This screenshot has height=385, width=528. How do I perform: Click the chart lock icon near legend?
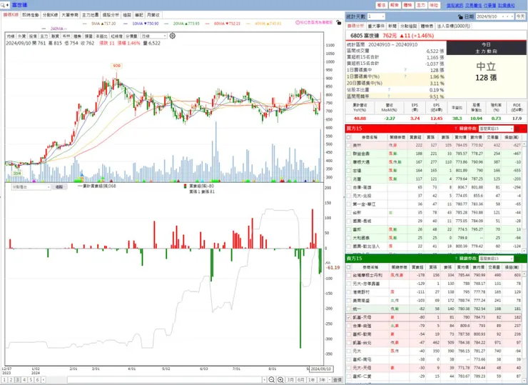pyautogui.click(x=339, y=23)
